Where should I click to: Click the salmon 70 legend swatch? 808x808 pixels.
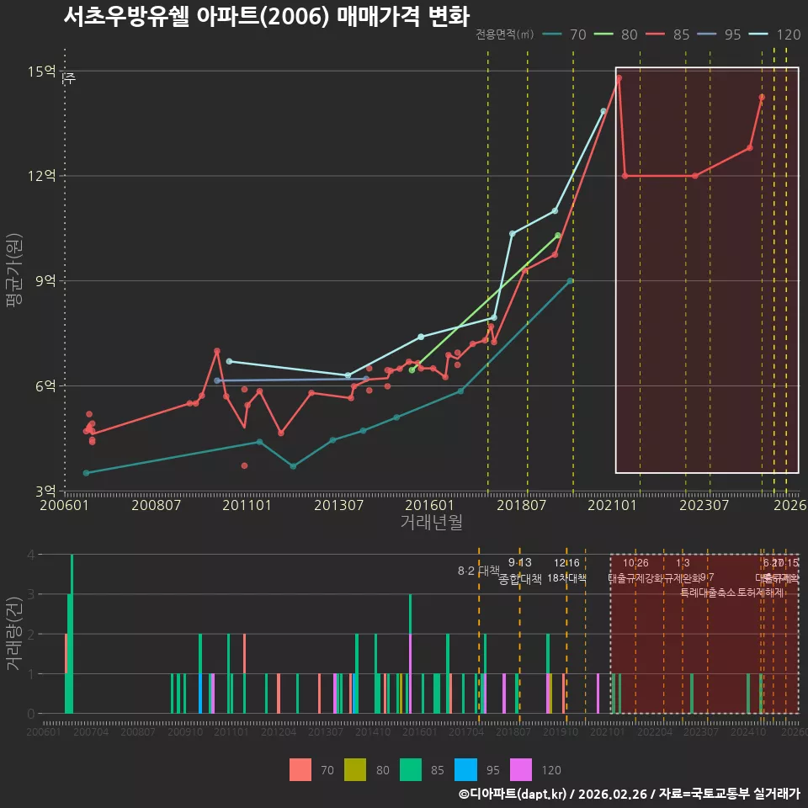(x=300, y=770)
